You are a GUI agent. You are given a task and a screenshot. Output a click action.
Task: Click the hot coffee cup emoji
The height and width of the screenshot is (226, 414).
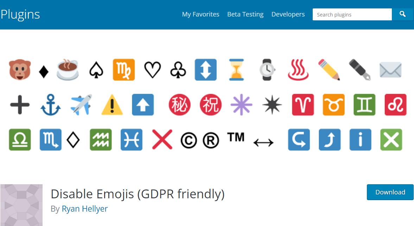coord(68,69)
